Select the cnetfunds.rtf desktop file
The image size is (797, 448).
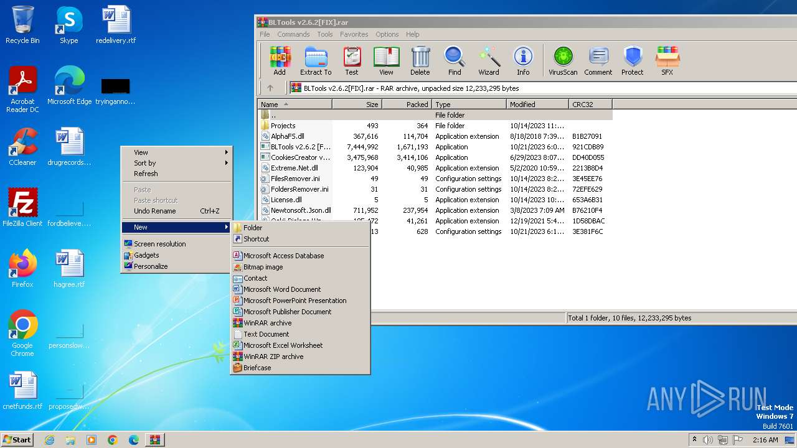pyautogui.click(x=22, y=391)
